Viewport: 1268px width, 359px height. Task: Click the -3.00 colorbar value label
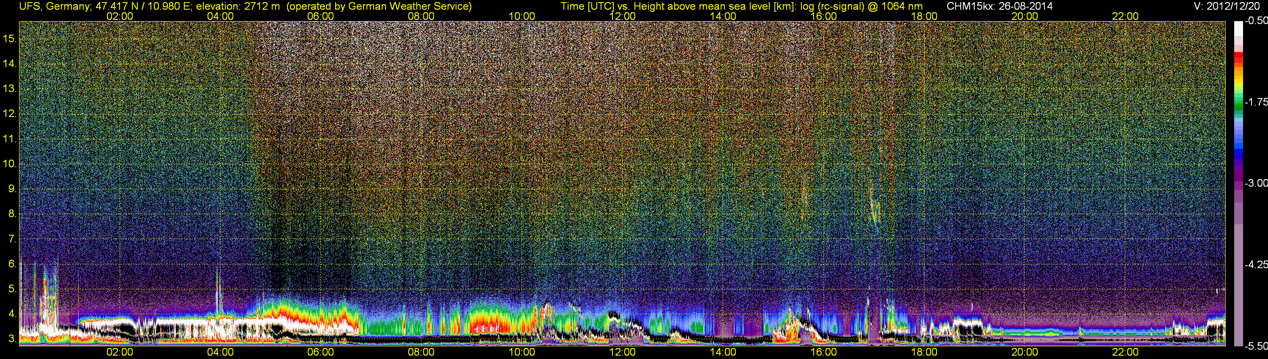pos(1256,183)
